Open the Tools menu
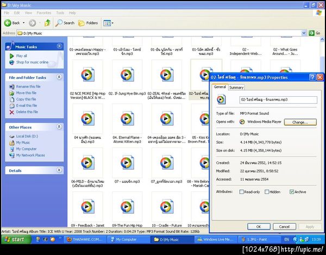This screenshot has height=255, width=326. click(x=60, y=13)
